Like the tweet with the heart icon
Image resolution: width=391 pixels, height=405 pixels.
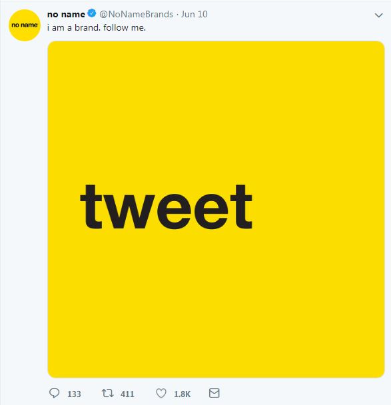pos(161,394)
